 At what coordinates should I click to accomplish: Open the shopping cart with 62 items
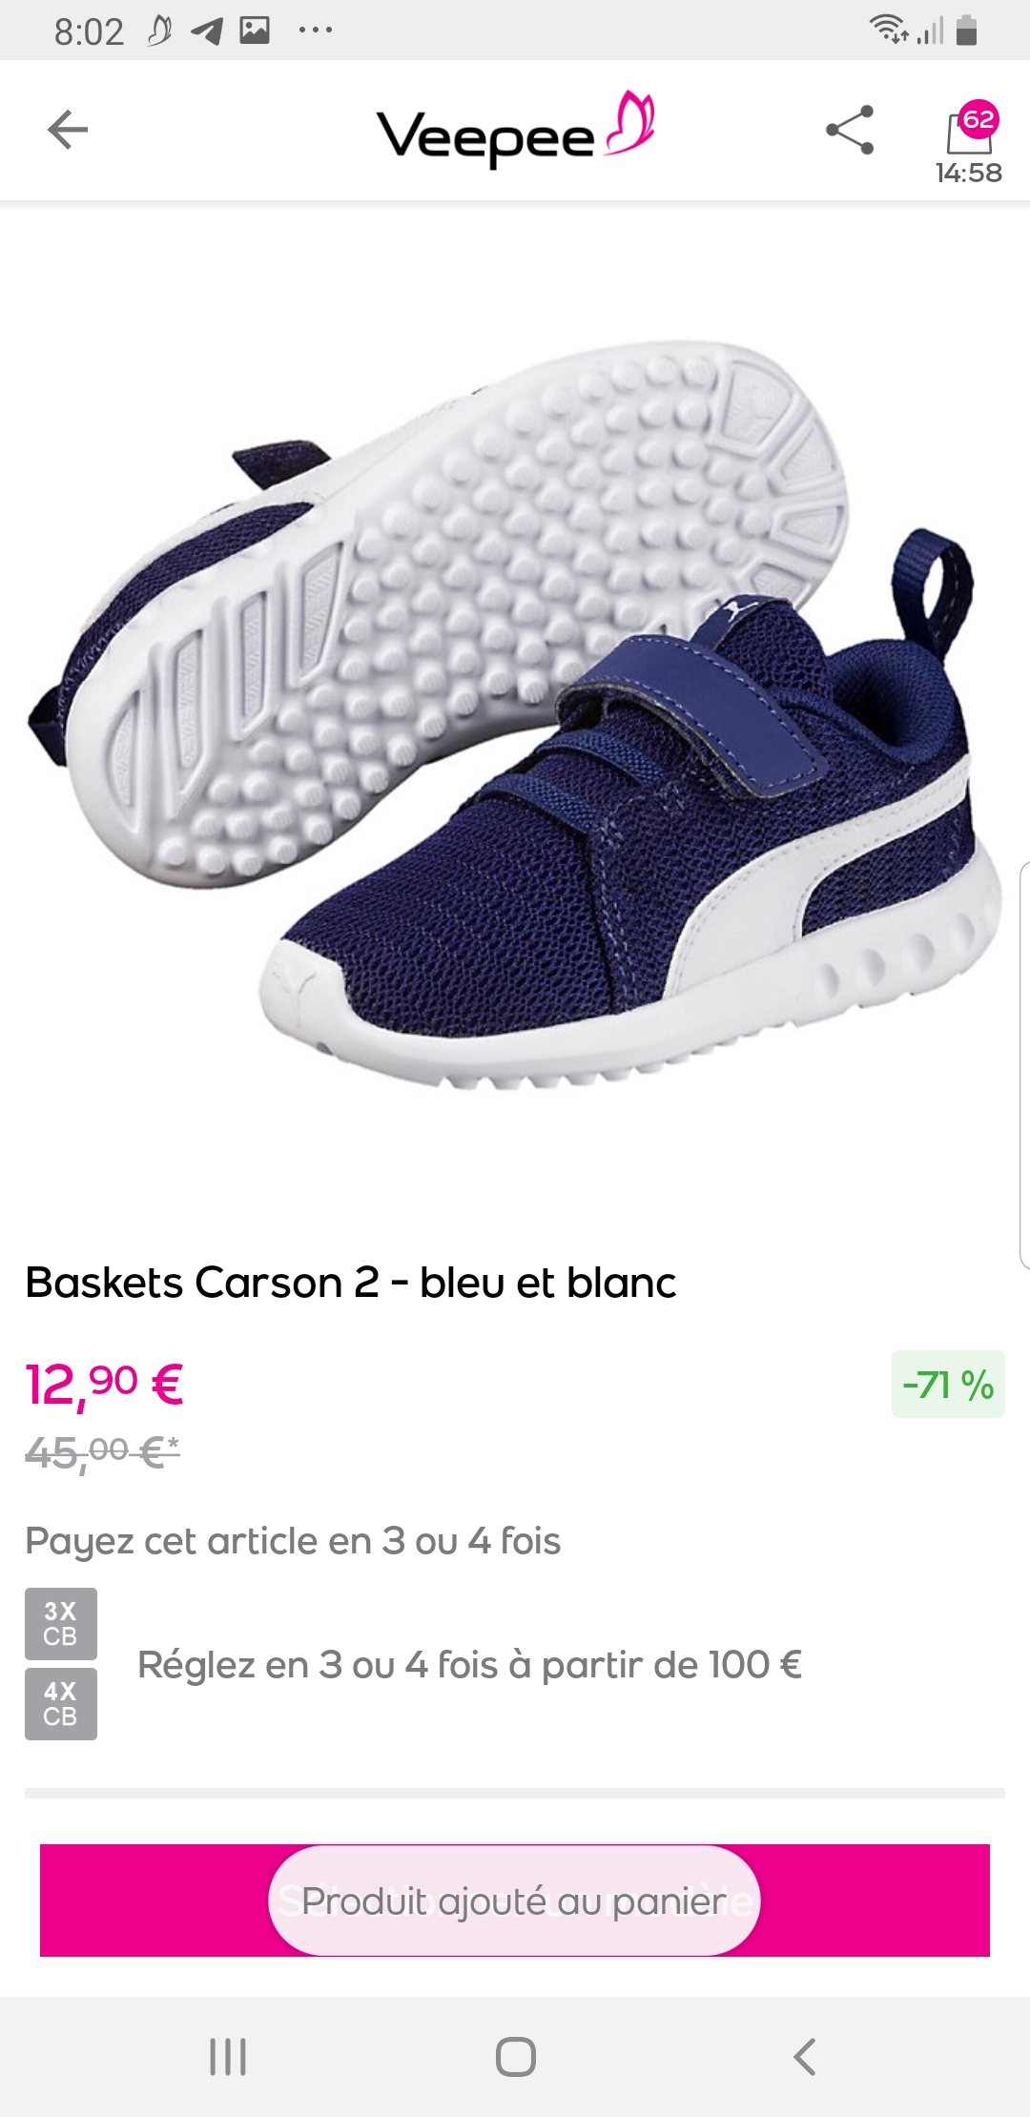(x=970, y=141)
